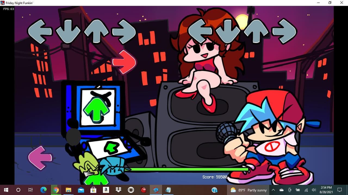Open the notification center icon

(x=340, y=190)
